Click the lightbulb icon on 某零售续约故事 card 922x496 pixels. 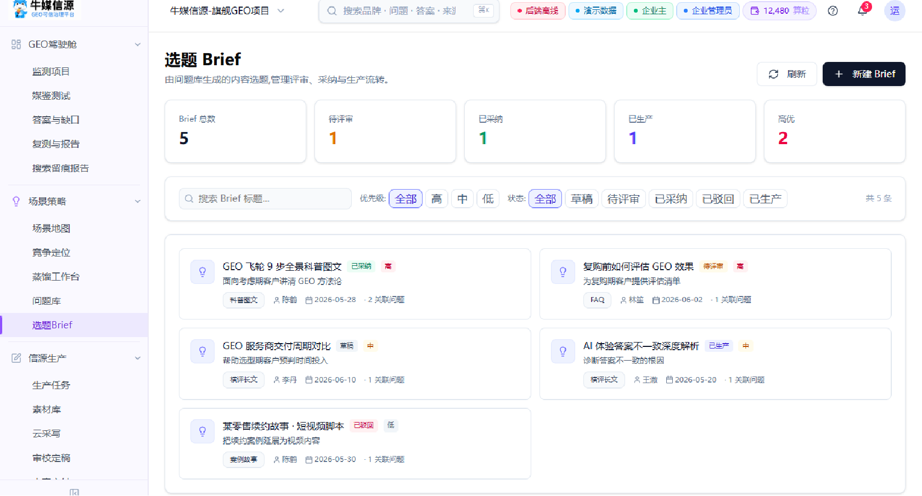(203, 431)
